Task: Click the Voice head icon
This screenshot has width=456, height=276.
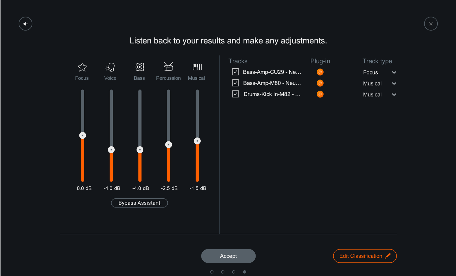Action: click(110, 67)
